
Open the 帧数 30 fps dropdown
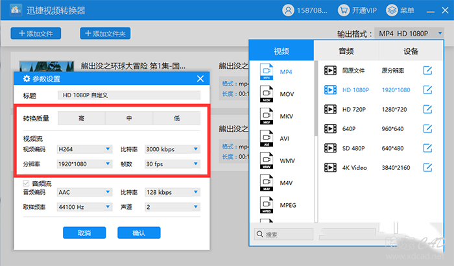(173, 164)
